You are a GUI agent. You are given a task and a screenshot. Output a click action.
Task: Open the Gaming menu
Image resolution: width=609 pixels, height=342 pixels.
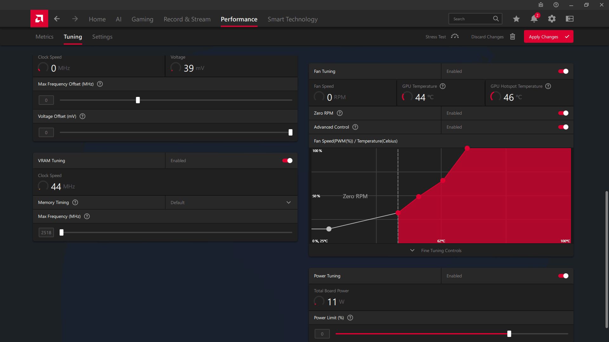coord(142,19)
